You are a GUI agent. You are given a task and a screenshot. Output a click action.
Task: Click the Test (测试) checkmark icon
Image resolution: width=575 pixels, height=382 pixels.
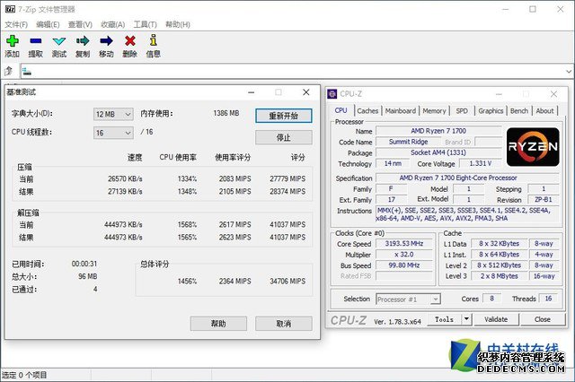58,41
